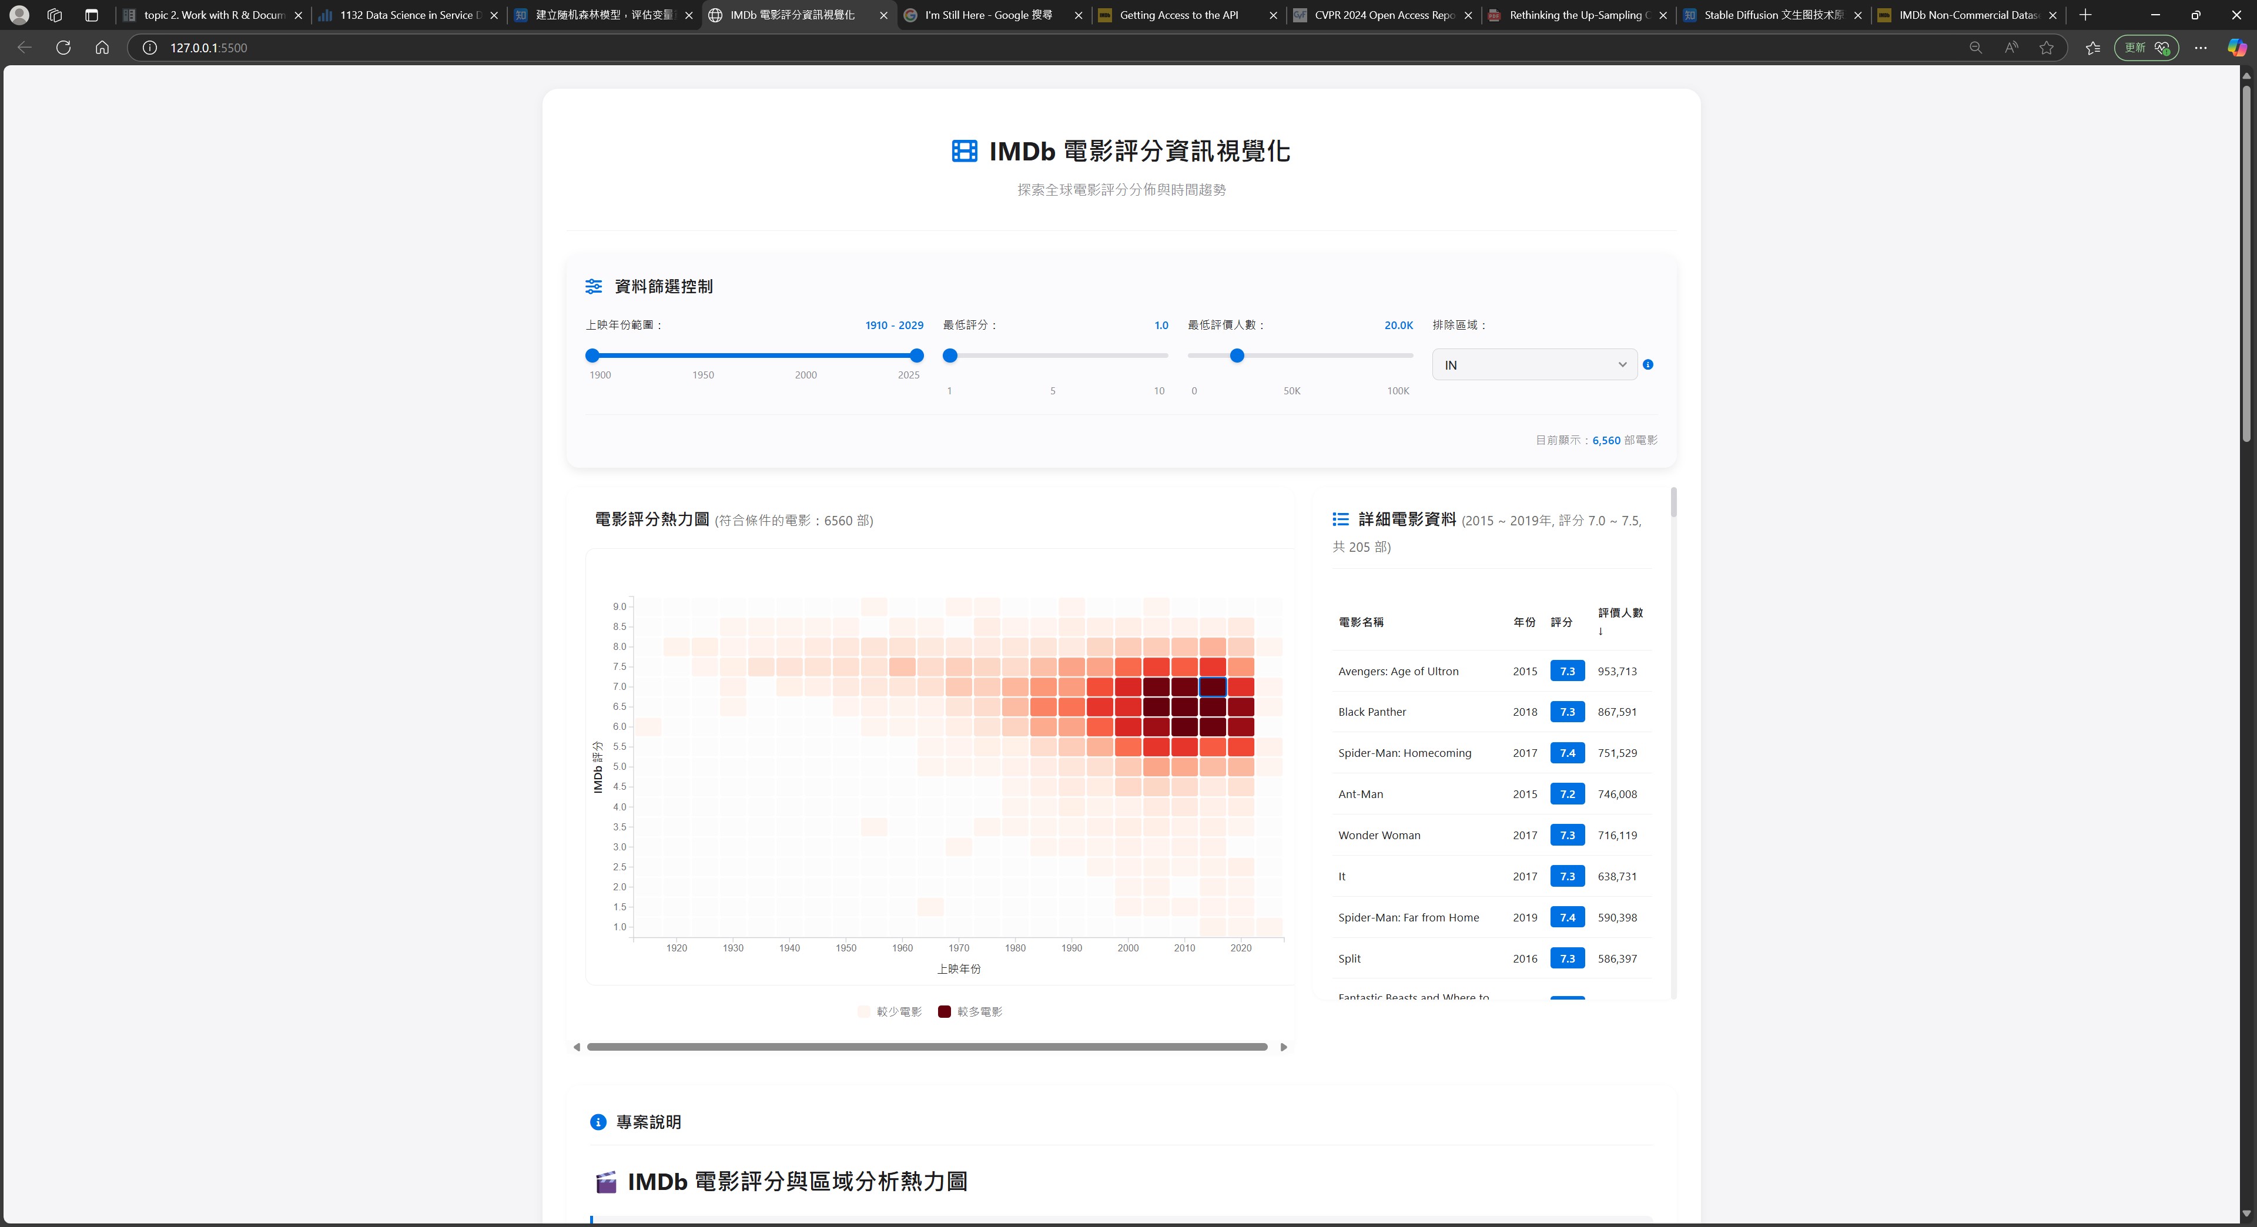Switch to 建立随机森林模型 tab
Image resolution: width=2257 pixels, height=1227 pixels.
pyautogui.click(x=604, y=15)
